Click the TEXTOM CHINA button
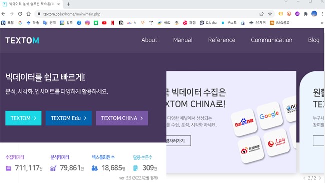Image resolution: width=325 pixels, height=183 pixels. pyautogui.click(x=122, y=118)
